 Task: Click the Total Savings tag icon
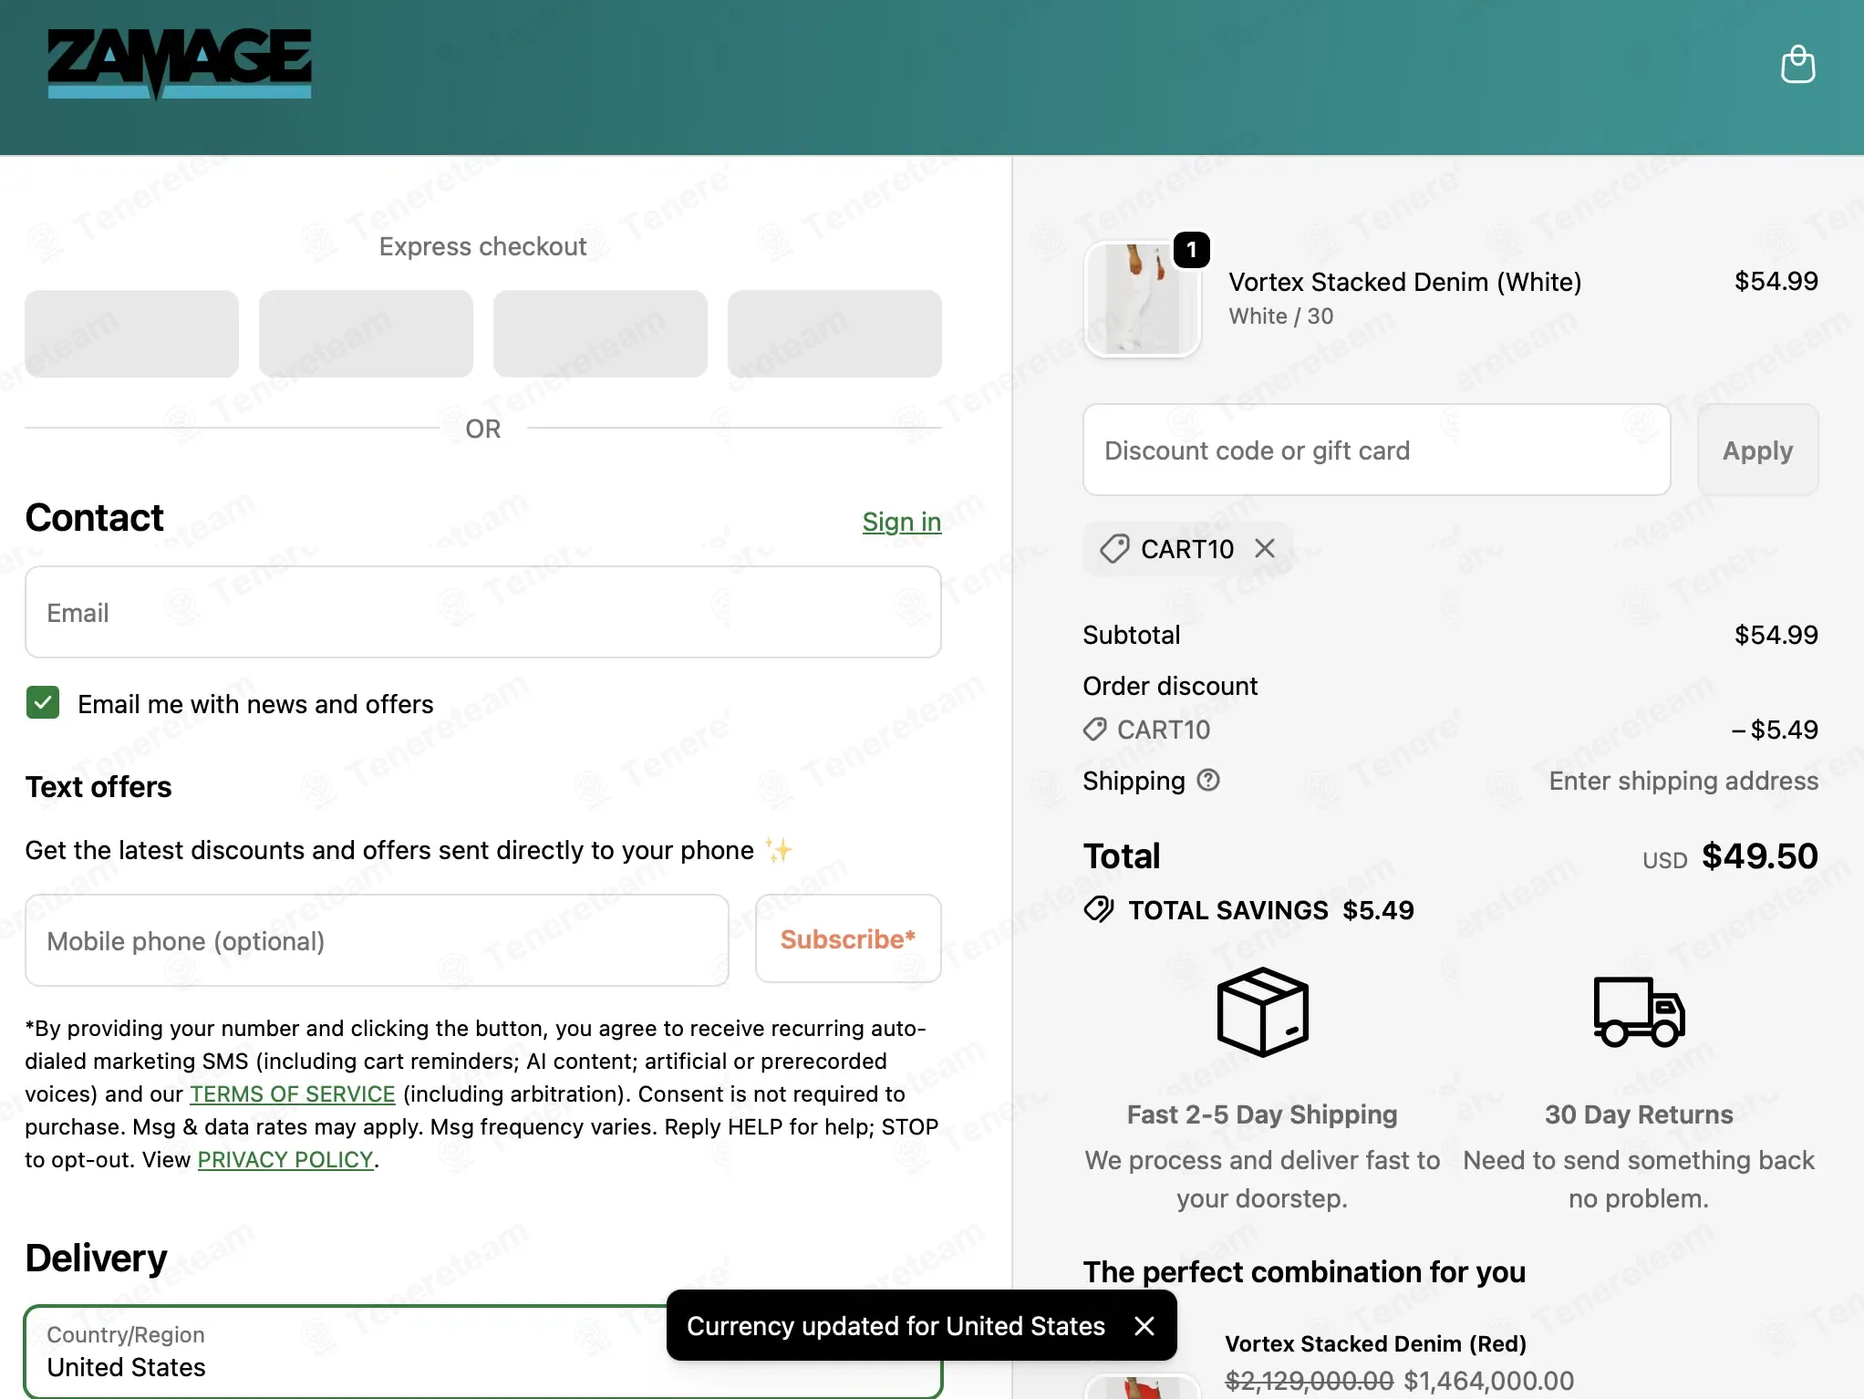[1099, 909]
